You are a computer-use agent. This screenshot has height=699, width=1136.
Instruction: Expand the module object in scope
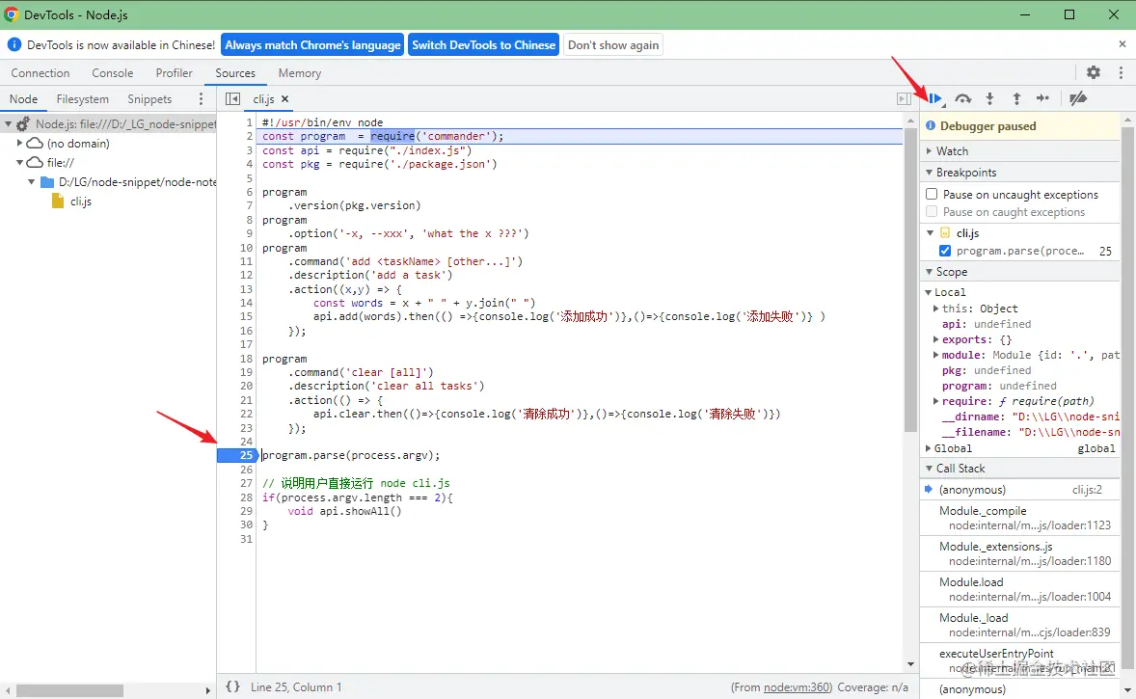tap(936, 355)
